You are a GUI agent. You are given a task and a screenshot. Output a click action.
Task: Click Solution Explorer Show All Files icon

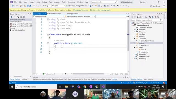[155, 17]
